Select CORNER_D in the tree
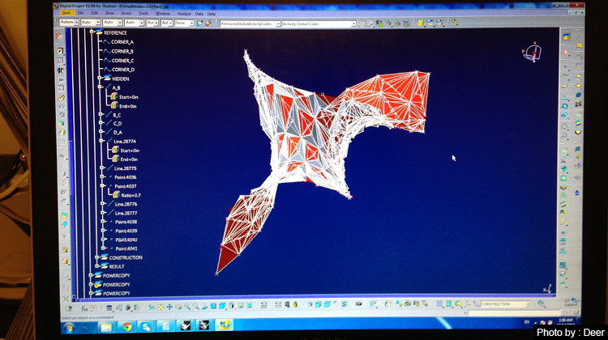 pos(123,70)
